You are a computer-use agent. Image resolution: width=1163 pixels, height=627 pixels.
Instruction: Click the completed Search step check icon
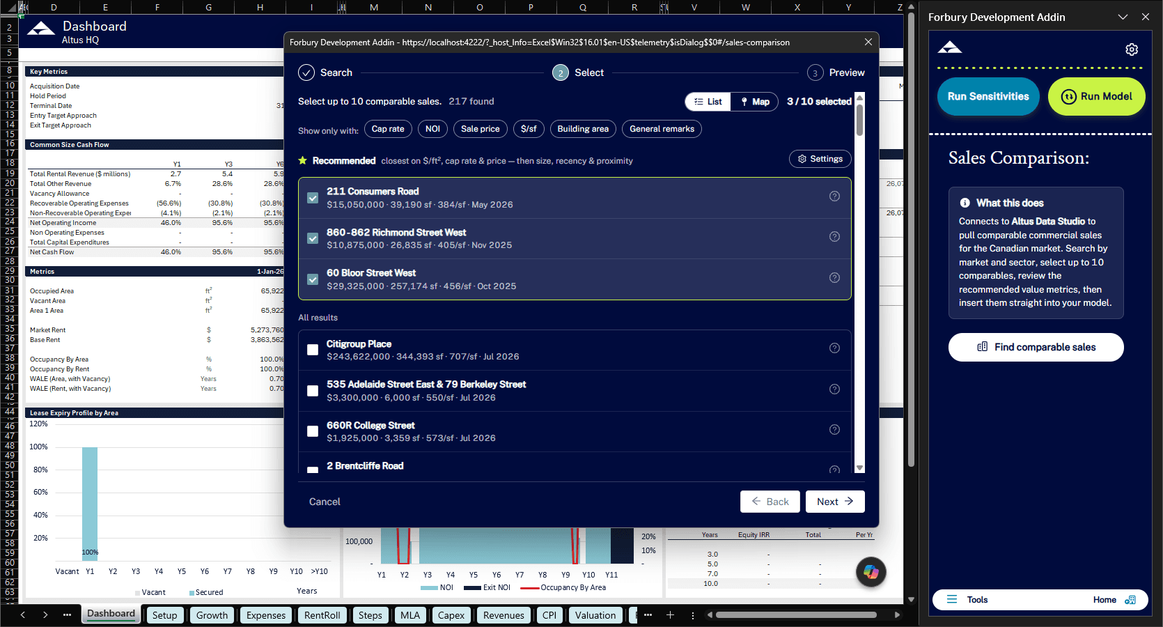[x=306, y=72]
